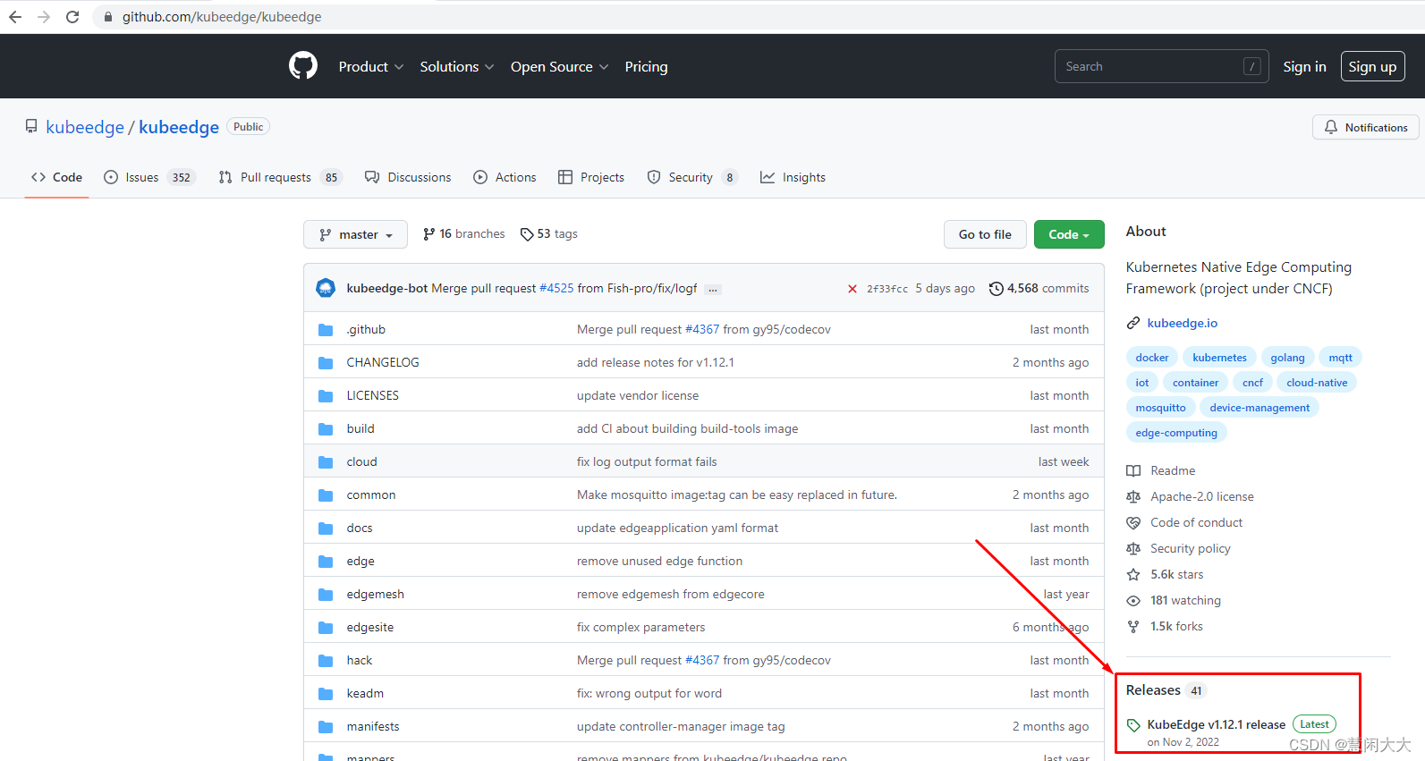
Task: Click the fork icon beside 1.5k forks
Action: [x=1133, y=627]
